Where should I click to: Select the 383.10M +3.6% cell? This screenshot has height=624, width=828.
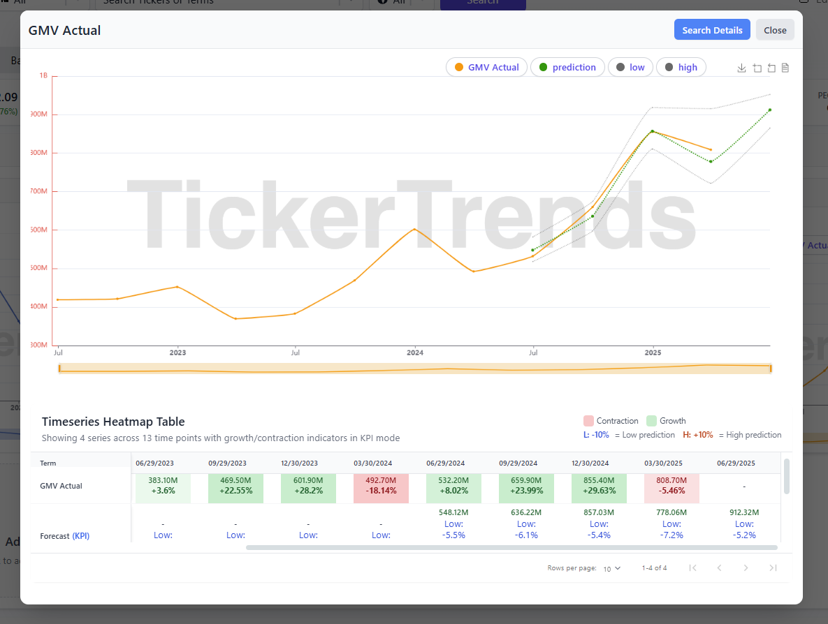(163, 488)
